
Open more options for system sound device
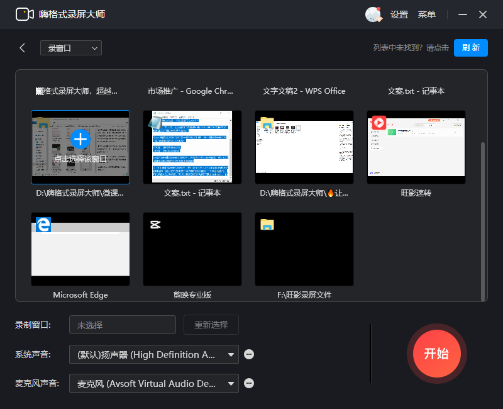pos(249,354)
